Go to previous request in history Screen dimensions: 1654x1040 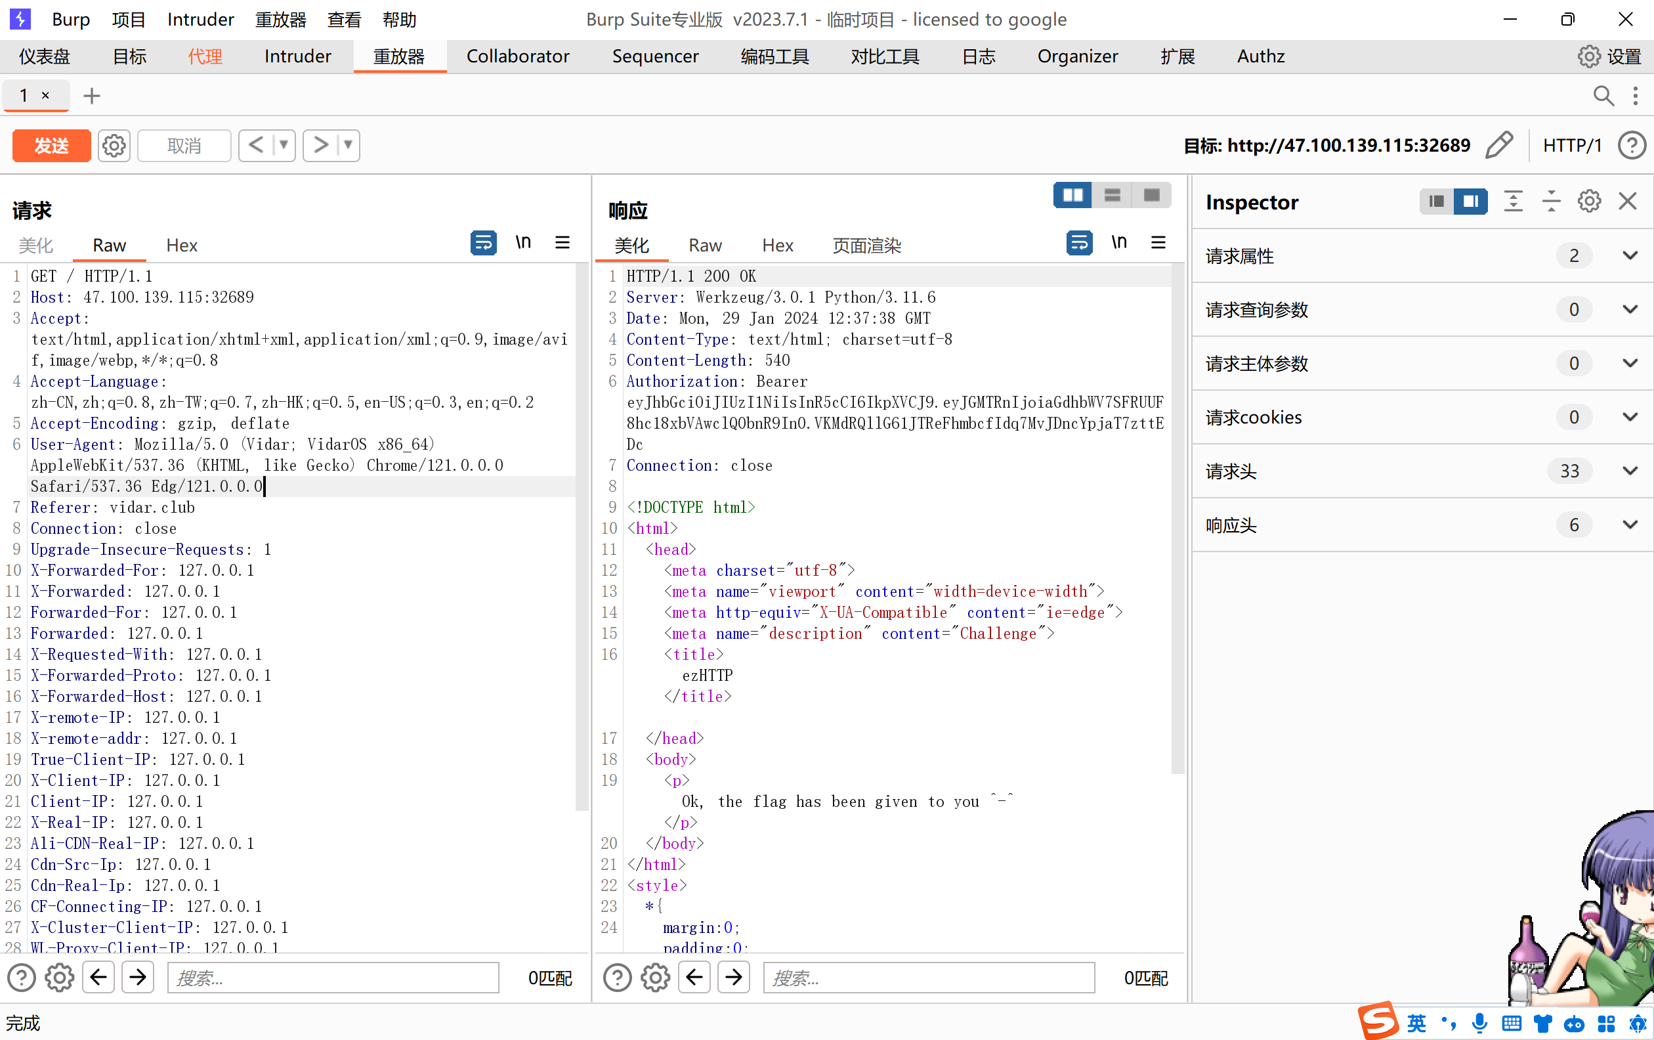click(x=256, y=145)
